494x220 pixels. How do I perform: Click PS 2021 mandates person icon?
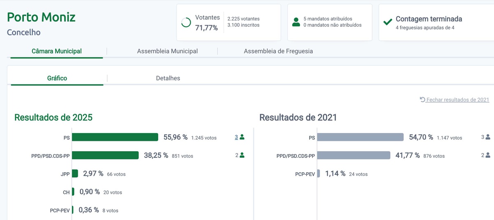click(488, 137)
